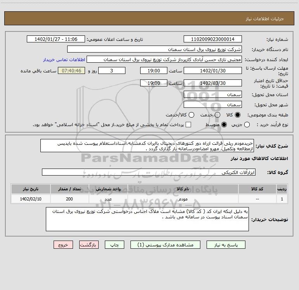The height and width of the screenshot is (290, 299).
Task: Select the مودم row in goods table
Action: (x=149, y=199)
